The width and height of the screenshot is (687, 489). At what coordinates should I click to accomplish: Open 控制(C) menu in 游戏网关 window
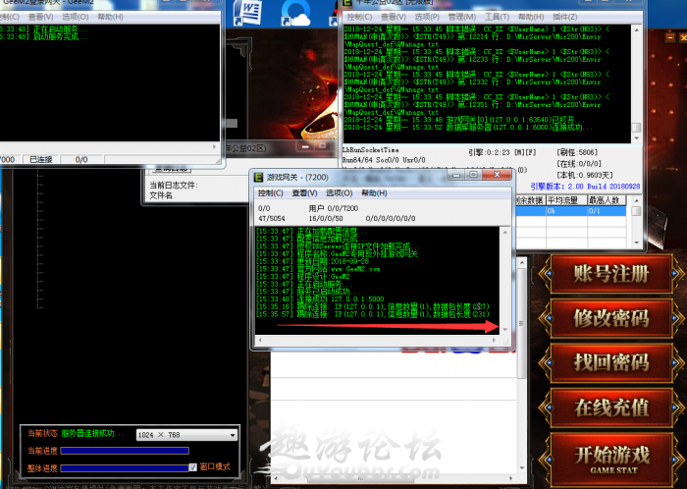[x=271, y=193]
